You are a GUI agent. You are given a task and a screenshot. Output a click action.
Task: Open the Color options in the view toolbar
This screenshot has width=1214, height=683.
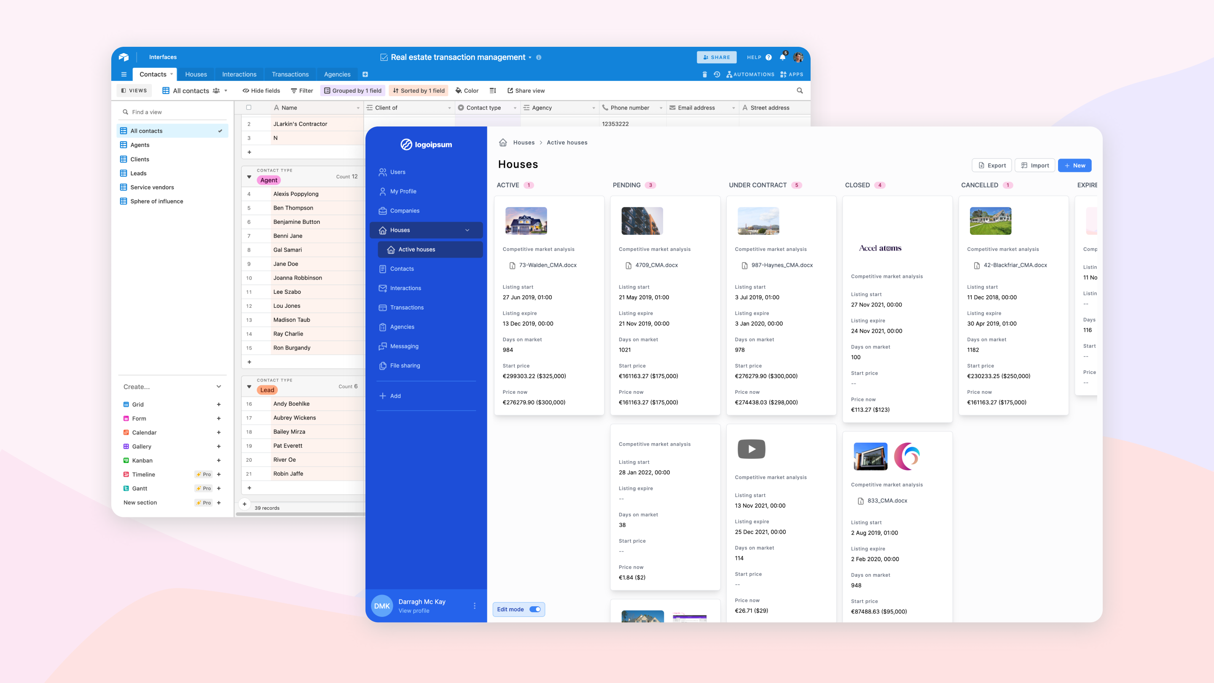(x=467, y=91)
